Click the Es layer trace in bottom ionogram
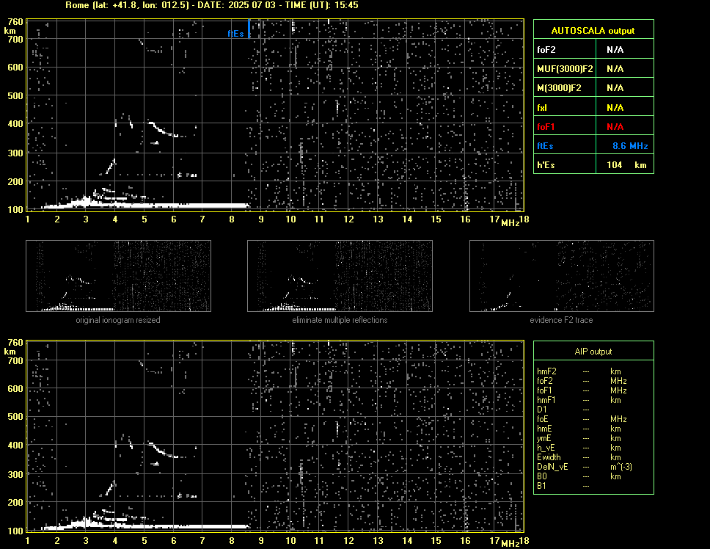Image resolution: width=710 pixels, height=549 pixels. point(145,526)
